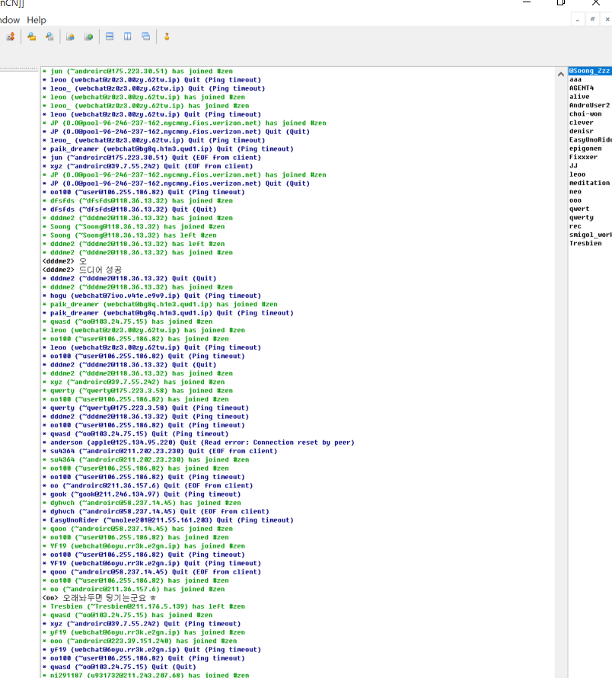The height and width of the screenshot is (678, 612).
Task: Open the Help menu
Action: (37, 20)
